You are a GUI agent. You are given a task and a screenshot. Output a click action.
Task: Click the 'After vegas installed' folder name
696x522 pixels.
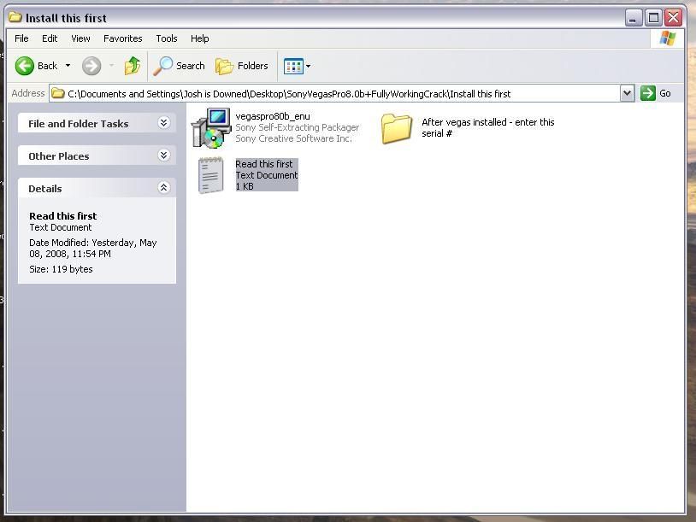(x=488, y=128)
